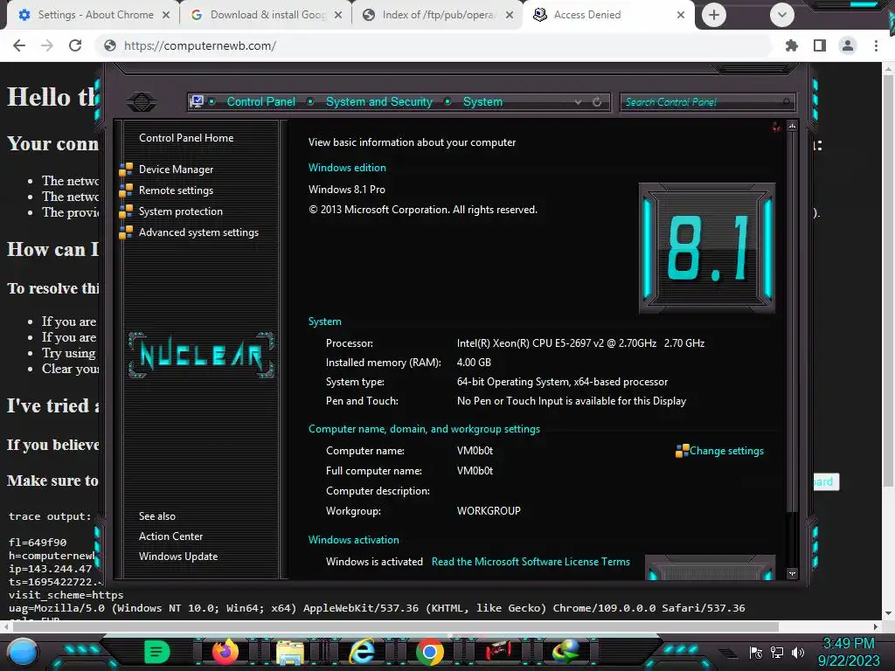
Task: Click scroll down arrow of System panel scrollbar
Action: (792, 573)
